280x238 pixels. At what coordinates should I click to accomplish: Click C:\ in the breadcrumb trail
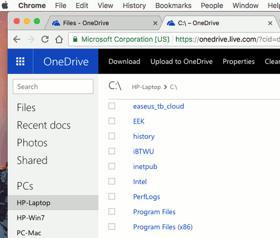pos(174,87)
